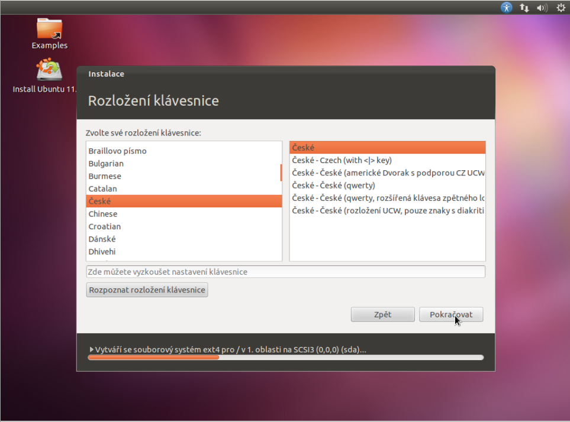The width and height of the screenshot is (570, 422).
Task: Select Dánské in the layout list
Action: (x=183, y=239)
